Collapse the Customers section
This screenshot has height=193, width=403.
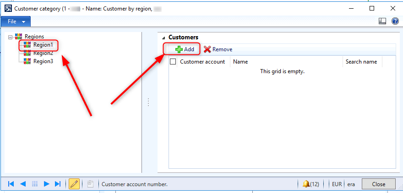click(x=163, y=37)
